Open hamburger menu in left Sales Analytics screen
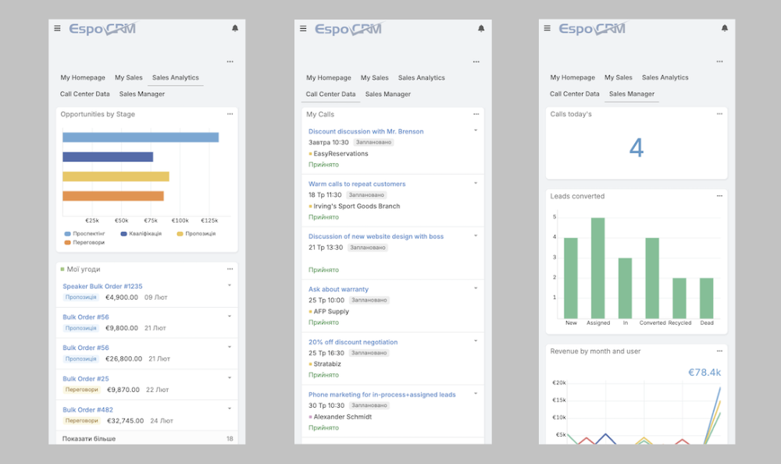 [x=57, y=28]
